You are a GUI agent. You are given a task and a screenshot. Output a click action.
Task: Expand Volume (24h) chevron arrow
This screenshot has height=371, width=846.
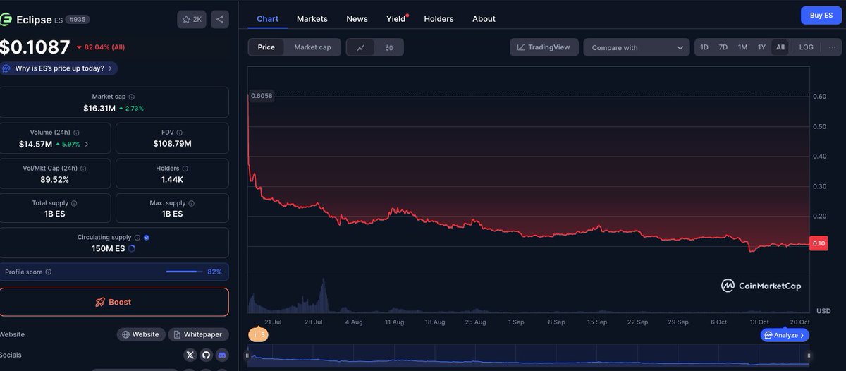click(87, 144)
